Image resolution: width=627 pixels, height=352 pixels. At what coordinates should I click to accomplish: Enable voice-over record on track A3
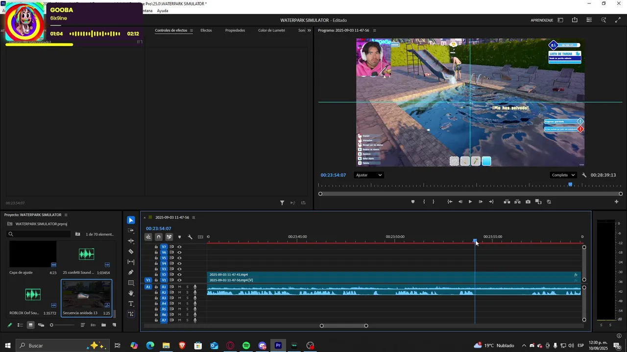point(195,298)
